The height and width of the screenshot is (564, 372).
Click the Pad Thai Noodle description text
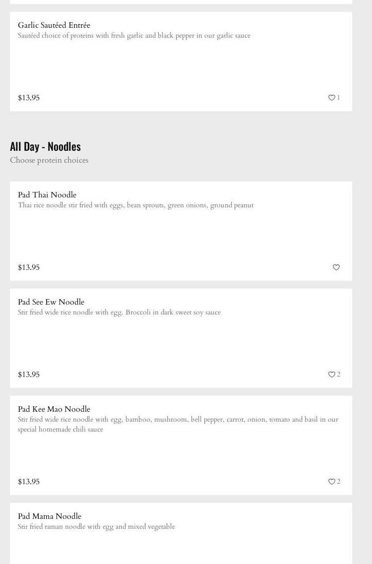point(135,205)
